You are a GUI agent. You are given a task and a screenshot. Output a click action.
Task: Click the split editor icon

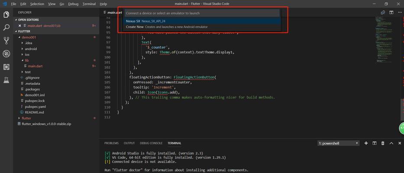[x=391, y=13]
